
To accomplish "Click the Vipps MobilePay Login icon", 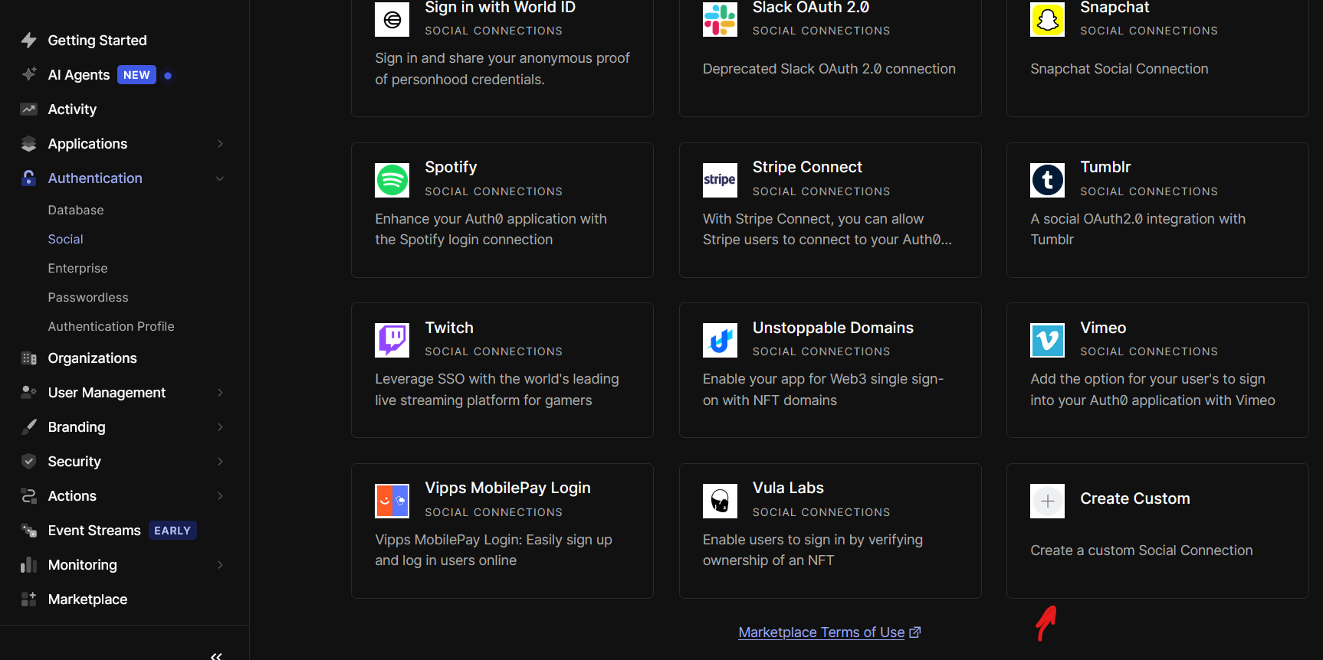I will [392, 500].
